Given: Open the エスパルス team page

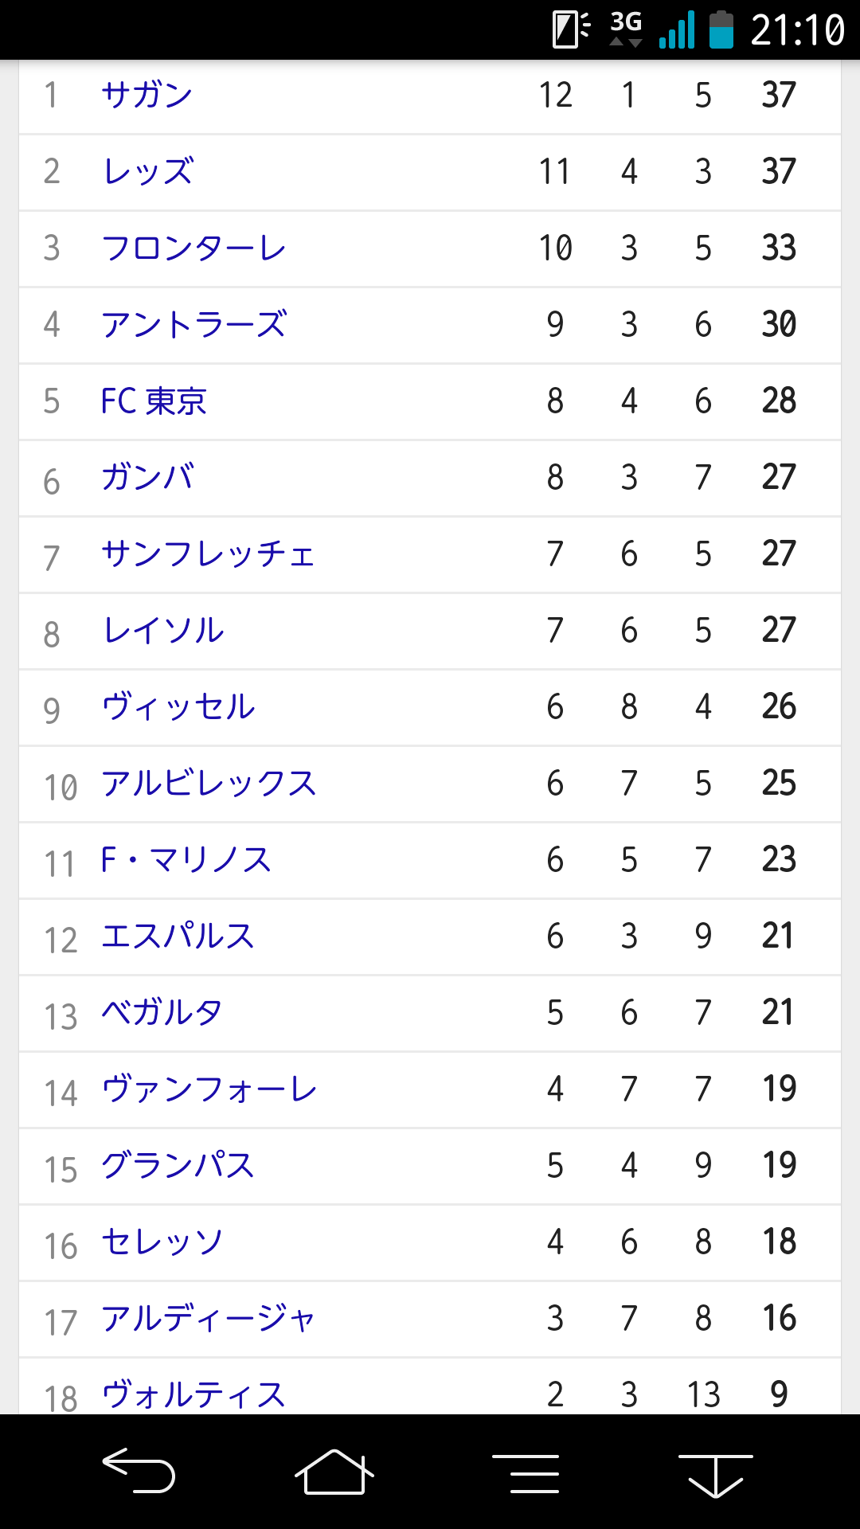Looking at the screenshot, I should point(178,937).
